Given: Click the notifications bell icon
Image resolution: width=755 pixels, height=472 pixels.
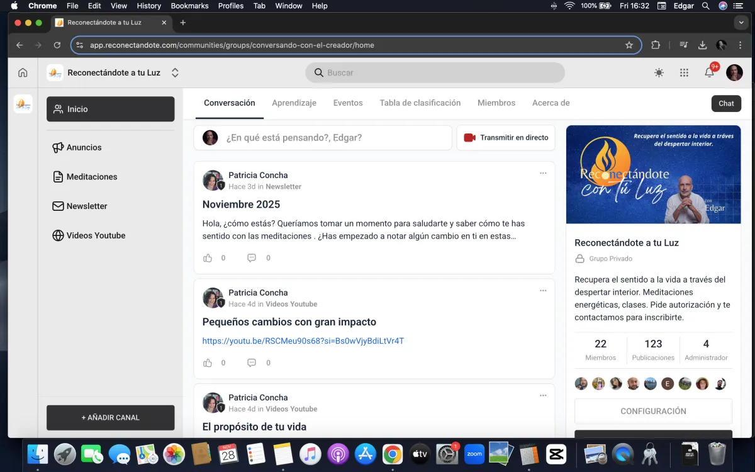Looking at the screenshot, I should pos(709,73).
